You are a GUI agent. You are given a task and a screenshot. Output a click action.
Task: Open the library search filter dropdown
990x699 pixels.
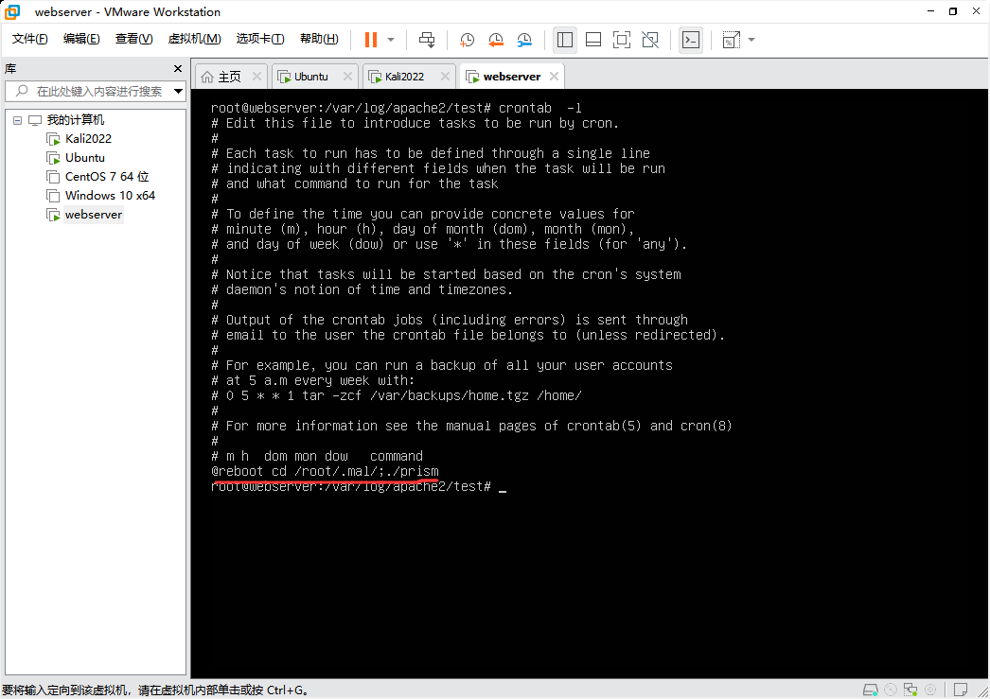[179, 91]
